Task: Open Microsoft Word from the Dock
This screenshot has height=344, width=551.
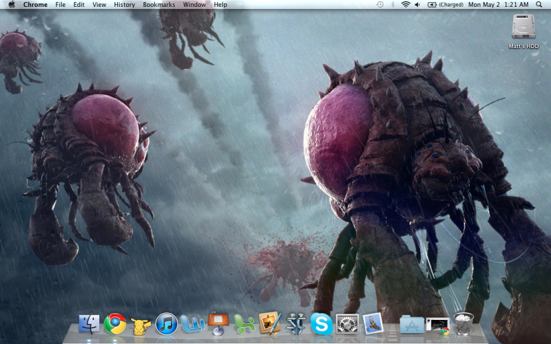Action: tap(192, 323)
